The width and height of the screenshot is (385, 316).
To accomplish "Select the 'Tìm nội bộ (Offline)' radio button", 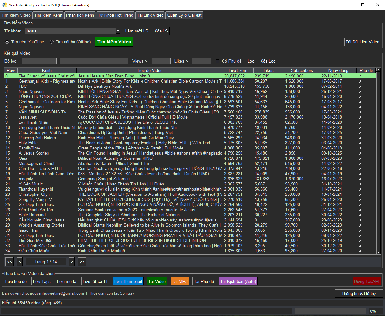I will click(x=52, y=42).
